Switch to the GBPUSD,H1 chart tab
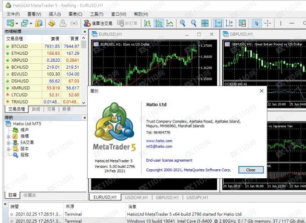 point(167,197)
